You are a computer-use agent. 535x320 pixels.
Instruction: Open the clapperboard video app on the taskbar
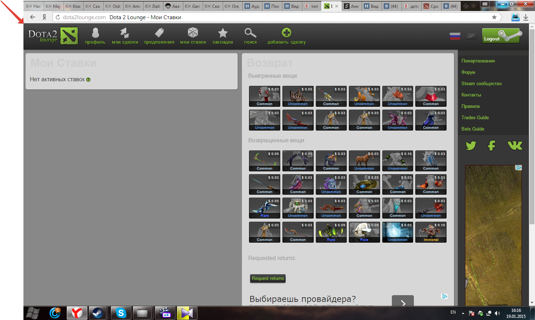coord(165,313)
